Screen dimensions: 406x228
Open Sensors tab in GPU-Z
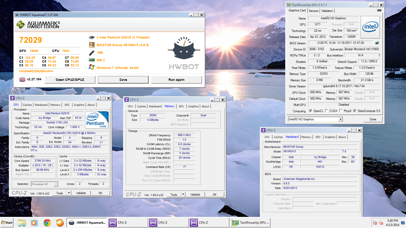[314, 11]
